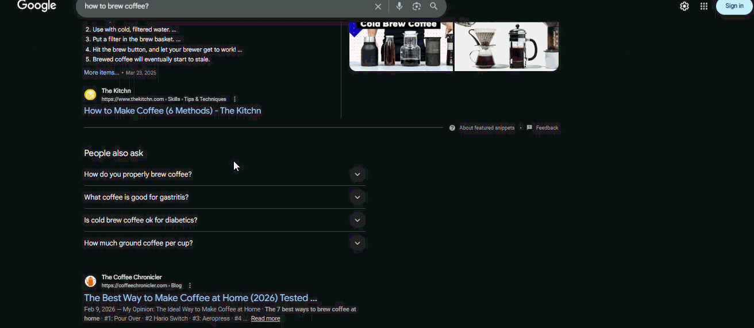Click the thekitchn.com breadcrumb URL

tap(164, 99)
